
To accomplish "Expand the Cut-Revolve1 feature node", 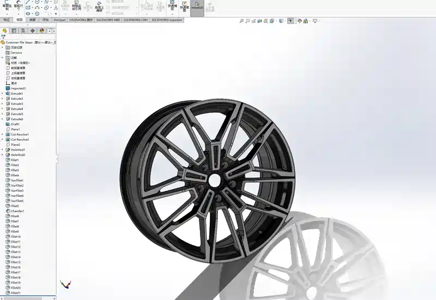I will coord(2,134).
